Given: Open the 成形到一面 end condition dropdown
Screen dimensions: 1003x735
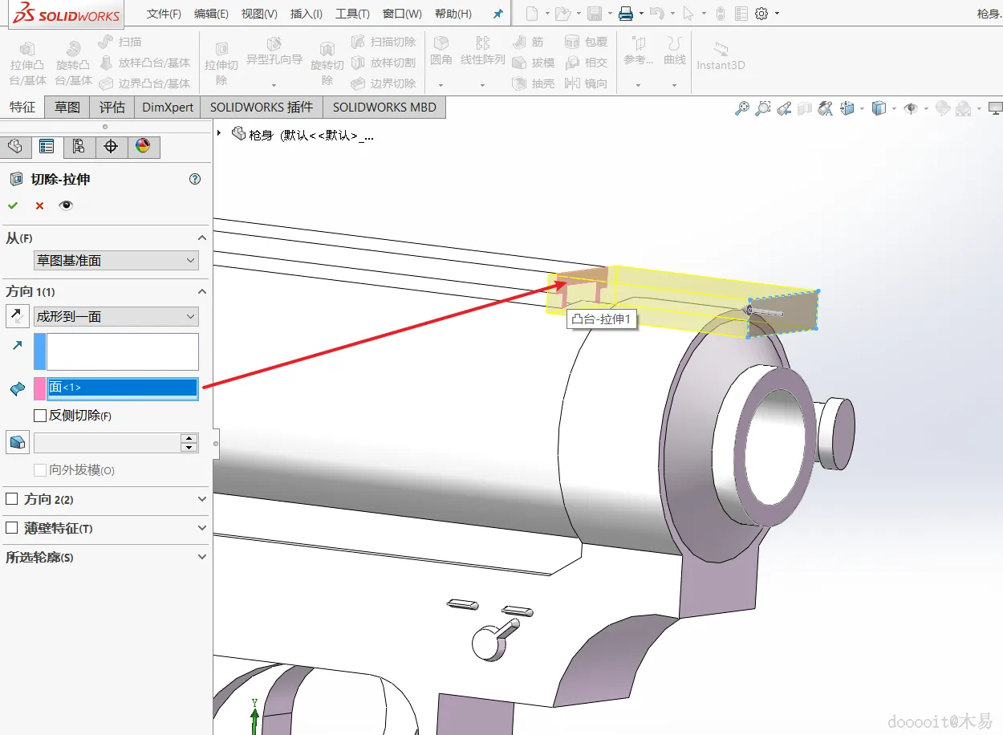Looking at the screenshot, I should [116, 316].
